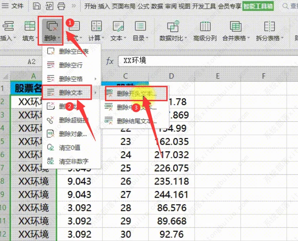Switch to the 开始 tab
Image resolution: width=298 pixels, height=241 pixels.
click(x=90, y=6)
